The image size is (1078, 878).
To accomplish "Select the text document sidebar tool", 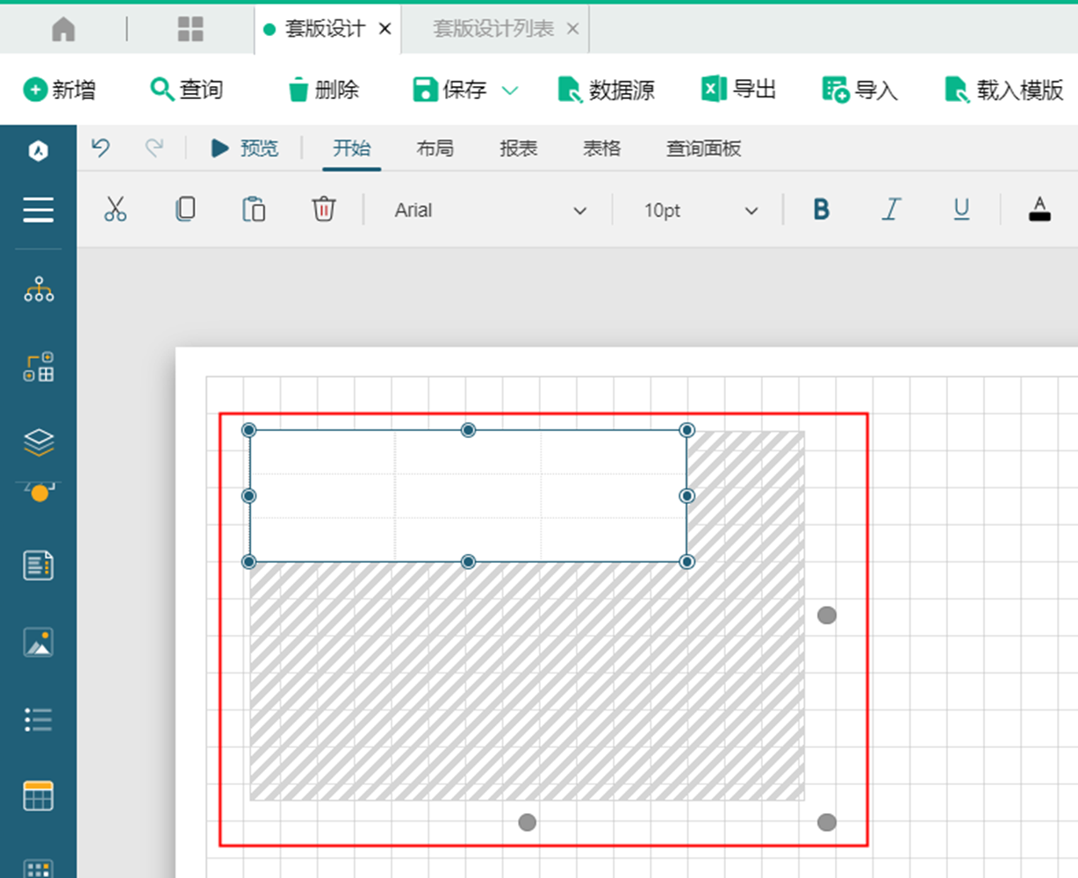I will 39,565.
